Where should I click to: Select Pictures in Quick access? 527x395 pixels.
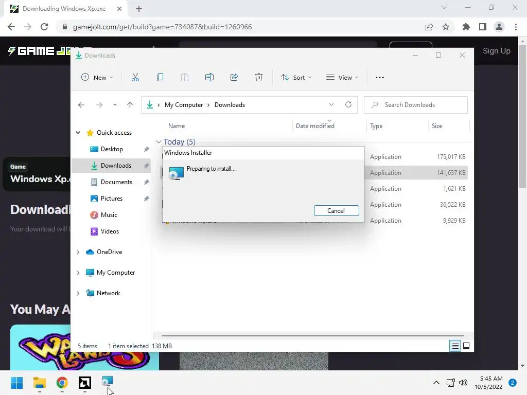click(112, 199)
